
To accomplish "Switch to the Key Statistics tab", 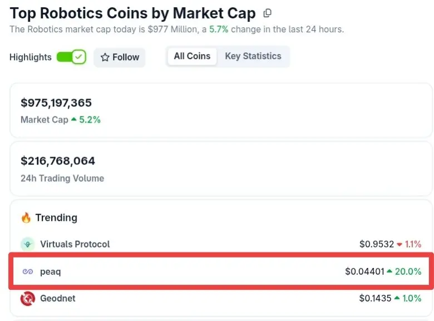I will [253, 56].
